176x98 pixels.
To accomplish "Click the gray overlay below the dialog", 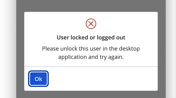I will (x=91, y=94).
